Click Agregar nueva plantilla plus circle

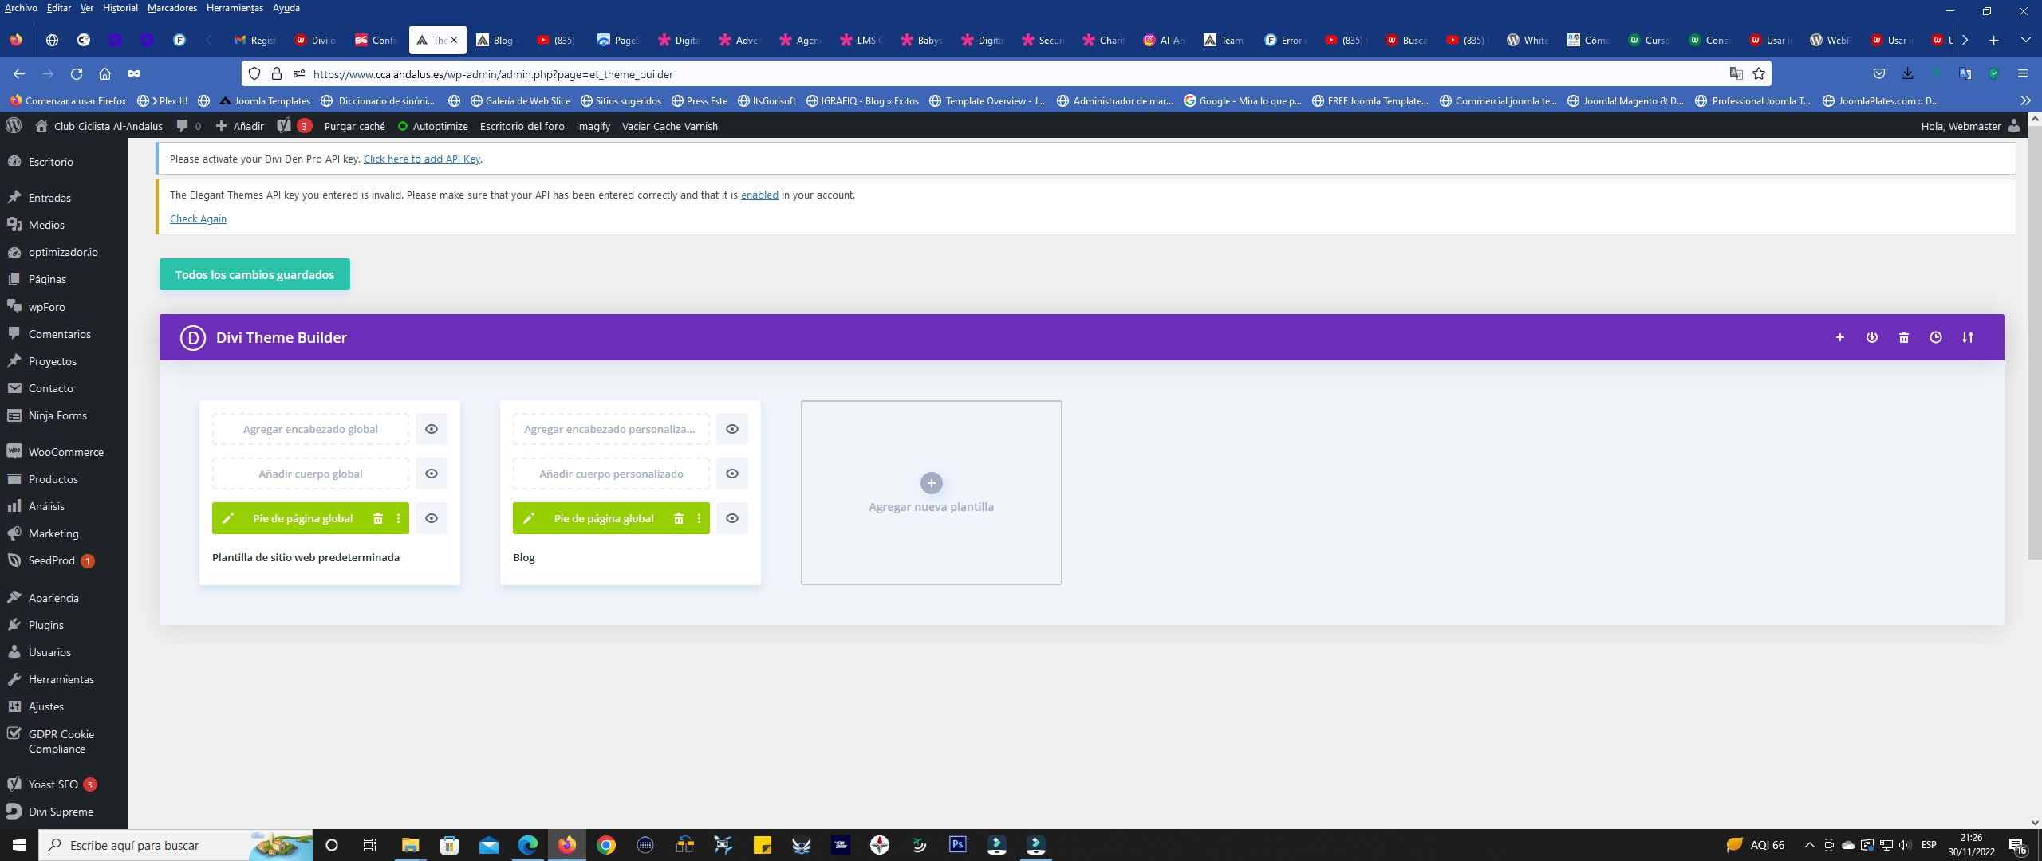(931, 483)
